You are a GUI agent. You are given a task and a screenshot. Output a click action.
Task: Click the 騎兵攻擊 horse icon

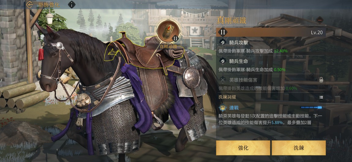pyautogui.click(x=222, y=42)
